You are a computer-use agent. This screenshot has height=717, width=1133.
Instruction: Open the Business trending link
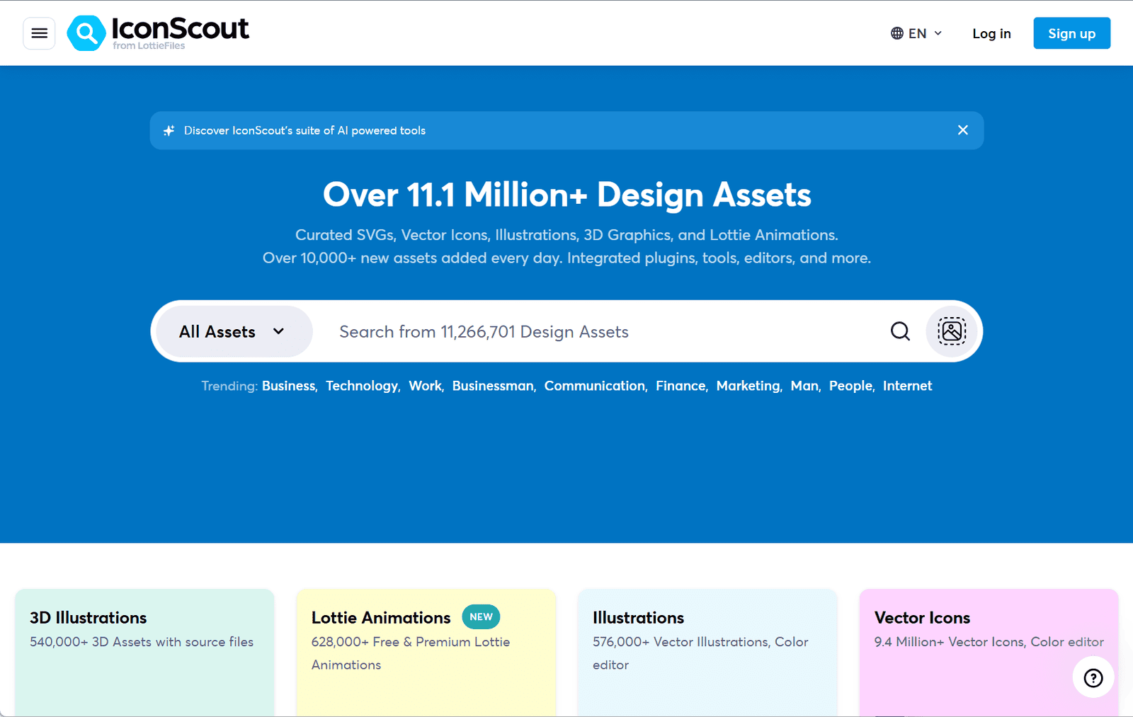pos(287,386)
